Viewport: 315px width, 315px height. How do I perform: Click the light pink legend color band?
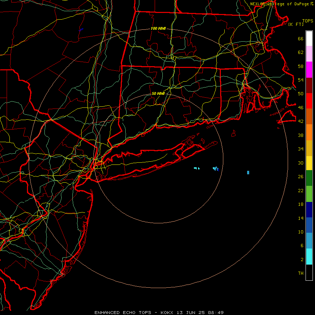pyautogui.click(x=309, y=54)
